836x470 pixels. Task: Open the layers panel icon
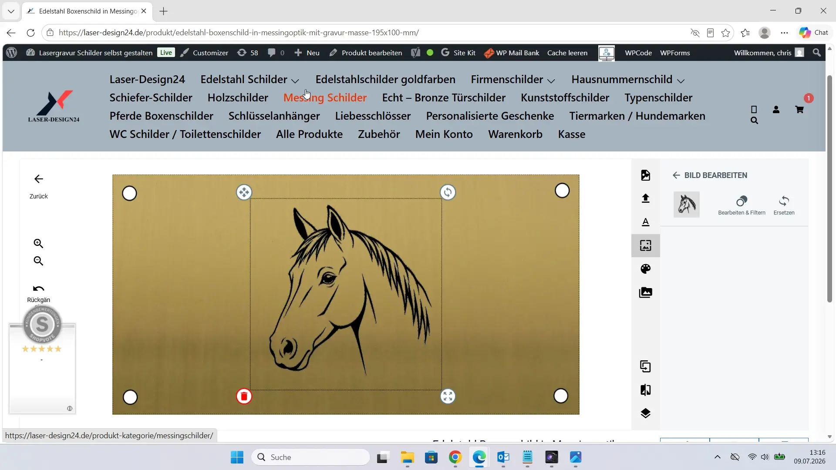click(x=645, y=413)
